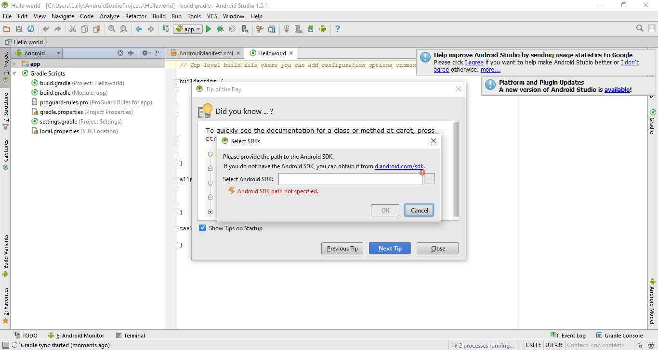This screenshot has height=350, width=658.
Task: Click Scroll from Source target icon
Action: 120,53
